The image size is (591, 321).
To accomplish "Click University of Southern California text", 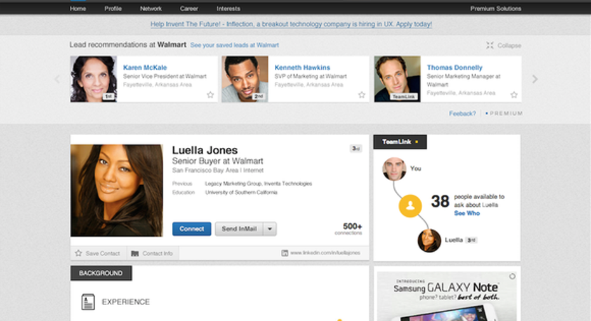I will tap(241, 192).
